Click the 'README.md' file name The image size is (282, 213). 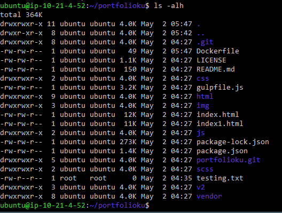pos(215,69)
